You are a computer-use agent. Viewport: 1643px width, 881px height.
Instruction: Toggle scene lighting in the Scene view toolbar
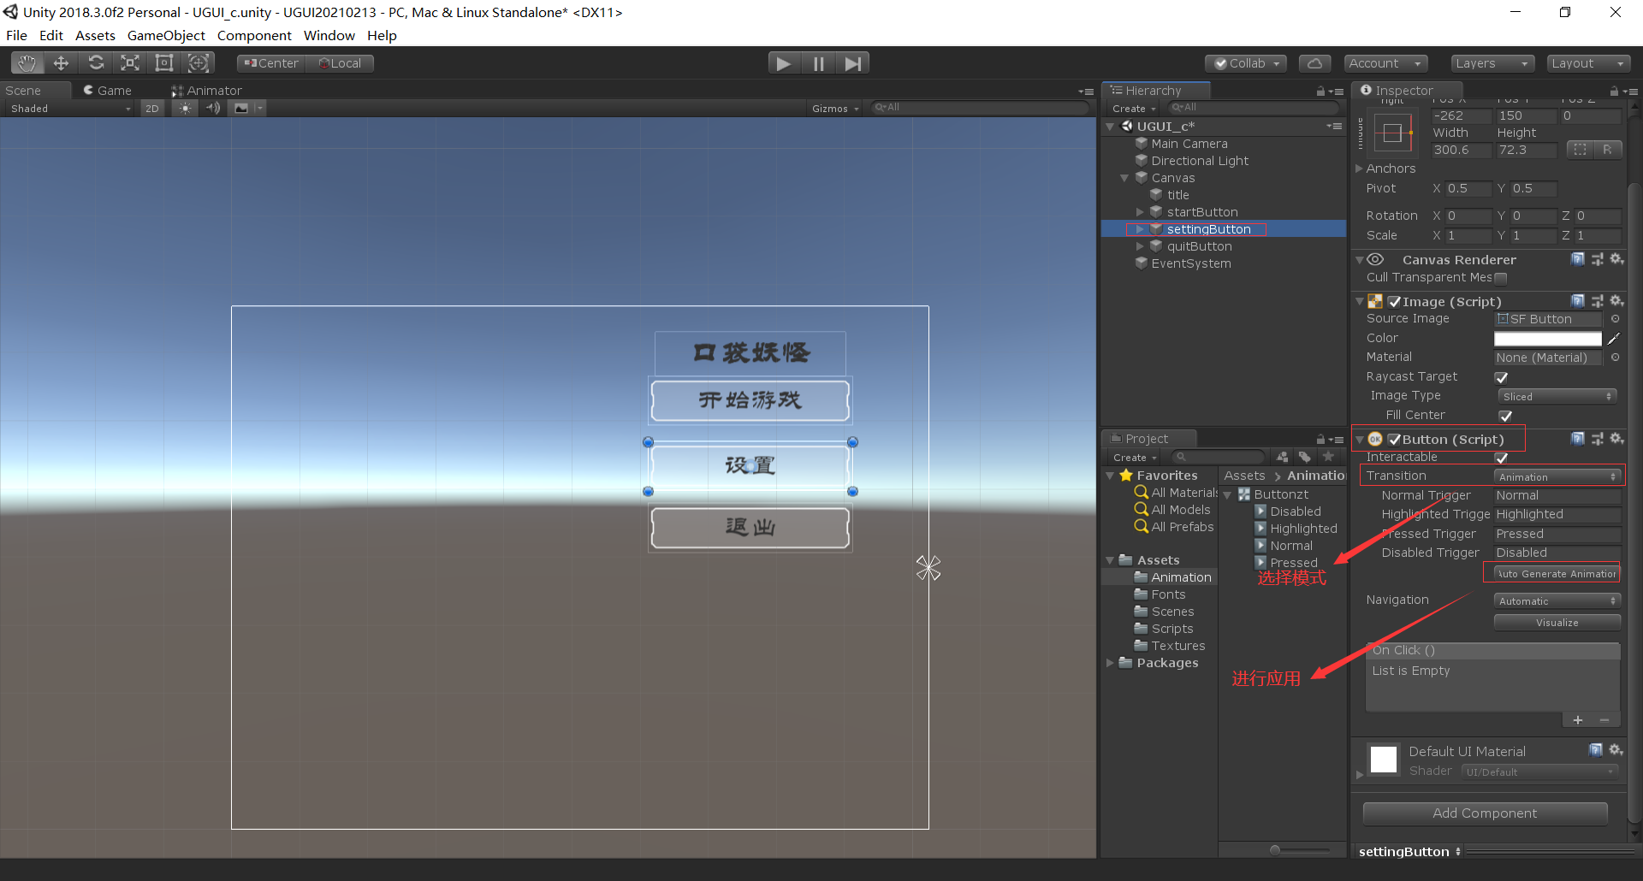(x=185, y=108)
